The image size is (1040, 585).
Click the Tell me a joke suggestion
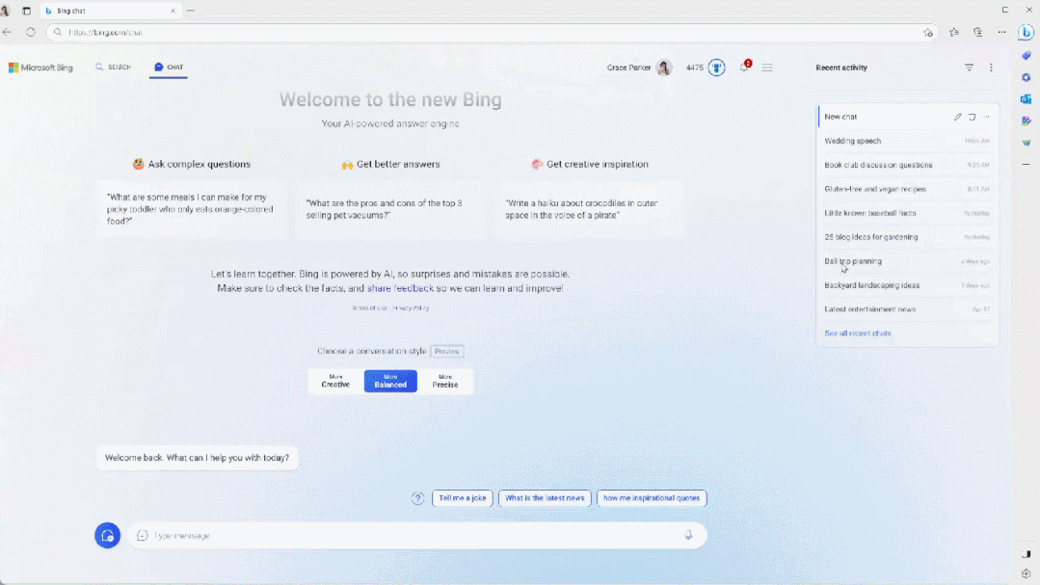463,498
